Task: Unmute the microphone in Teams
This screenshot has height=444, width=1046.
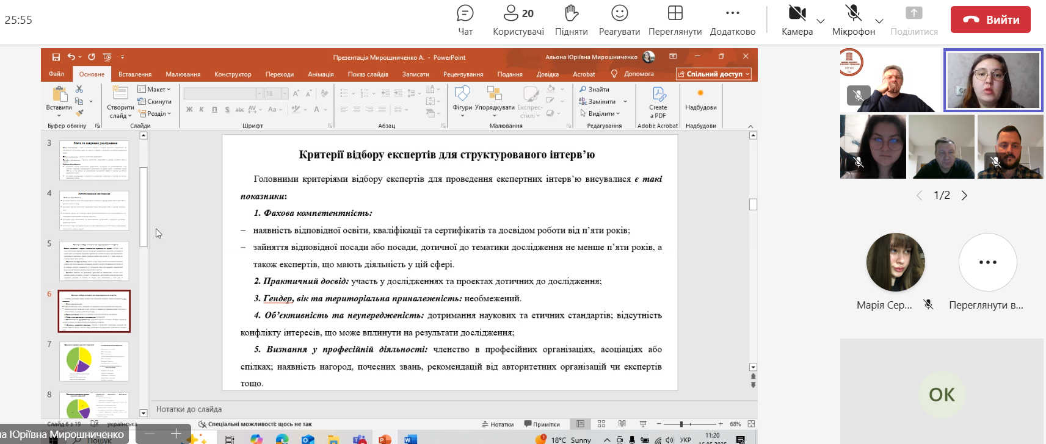Action: tap(853, 20)
